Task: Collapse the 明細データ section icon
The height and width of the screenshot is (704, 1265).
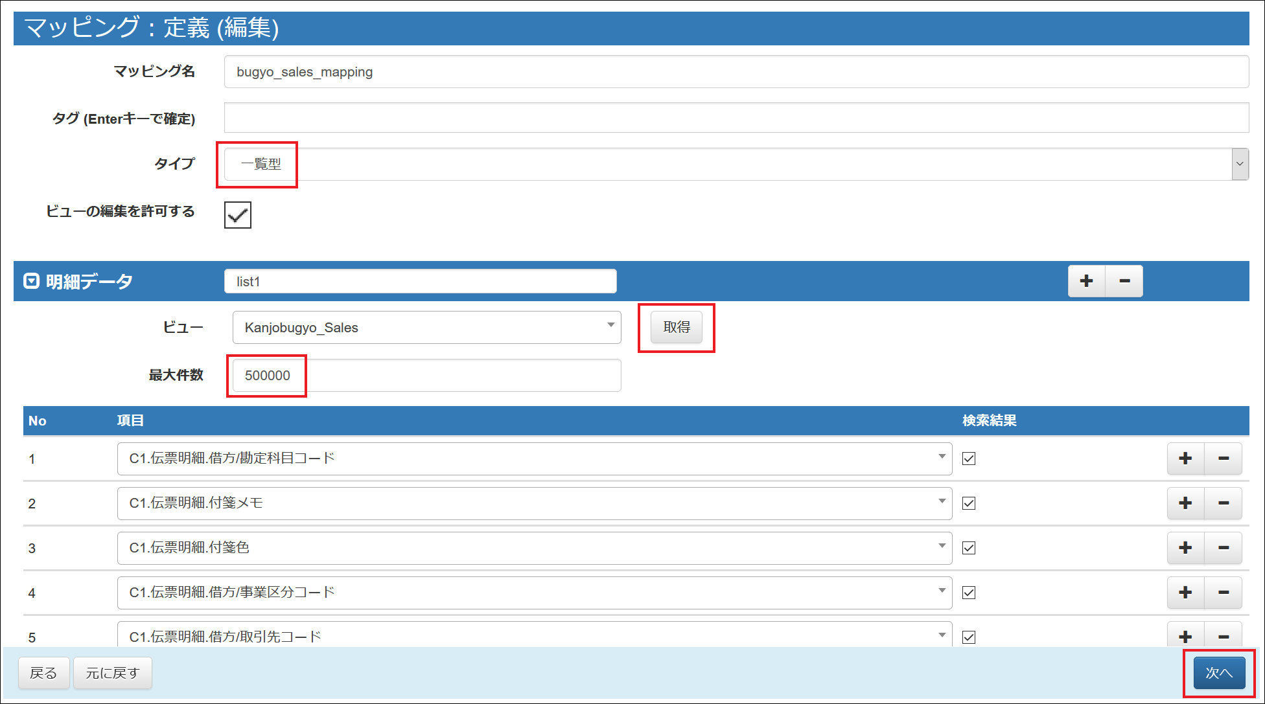Action: [31, 281]
